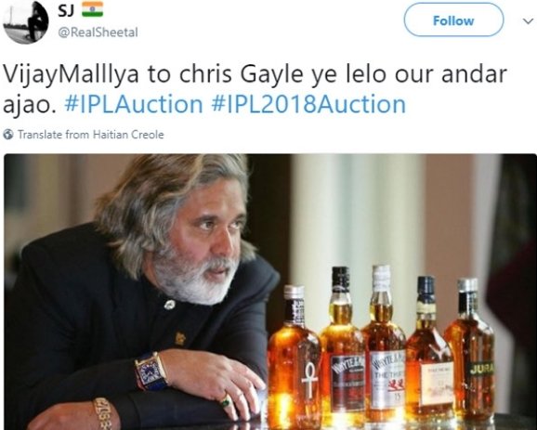Click the Follow button

click(x=453, y=20)
